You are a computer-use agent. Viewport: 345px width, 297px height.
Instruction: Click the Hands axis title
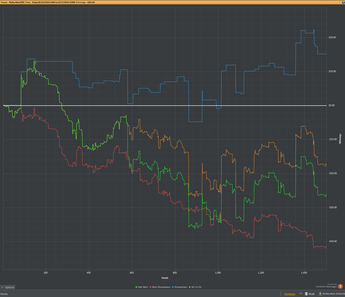pyautogui.click(x=165, y=278)
